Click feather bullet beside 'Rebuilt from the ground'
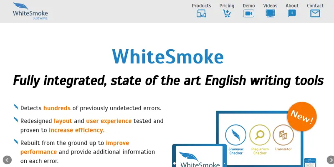The image size is (334, 167). pos(16,142)
